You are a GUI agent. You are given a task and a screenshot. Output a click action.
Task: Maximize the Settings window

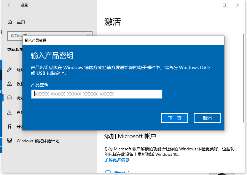224,5
